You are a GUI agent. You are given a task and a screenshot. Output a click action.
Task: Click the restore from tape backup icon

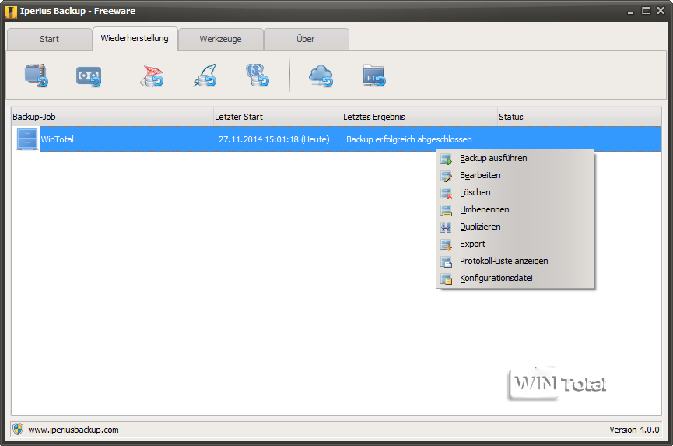click(x=89, y=76)
